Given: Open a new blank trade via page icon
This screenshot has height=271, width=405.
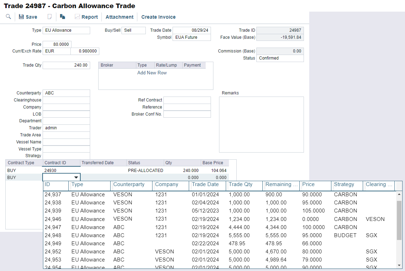Looking at the screenshot, I should click(49, 17).
